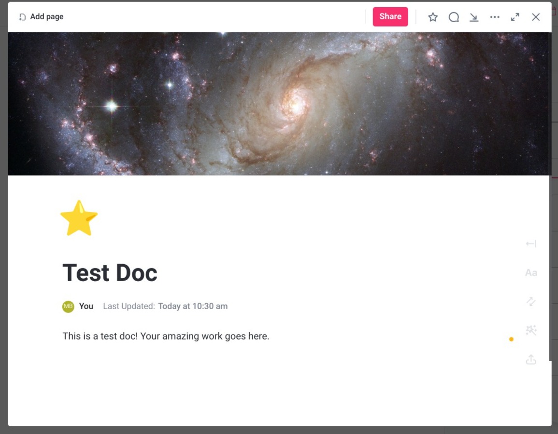Open the three-dot more options menu
This screenshot has height=434, width=558.
(495, 17)
